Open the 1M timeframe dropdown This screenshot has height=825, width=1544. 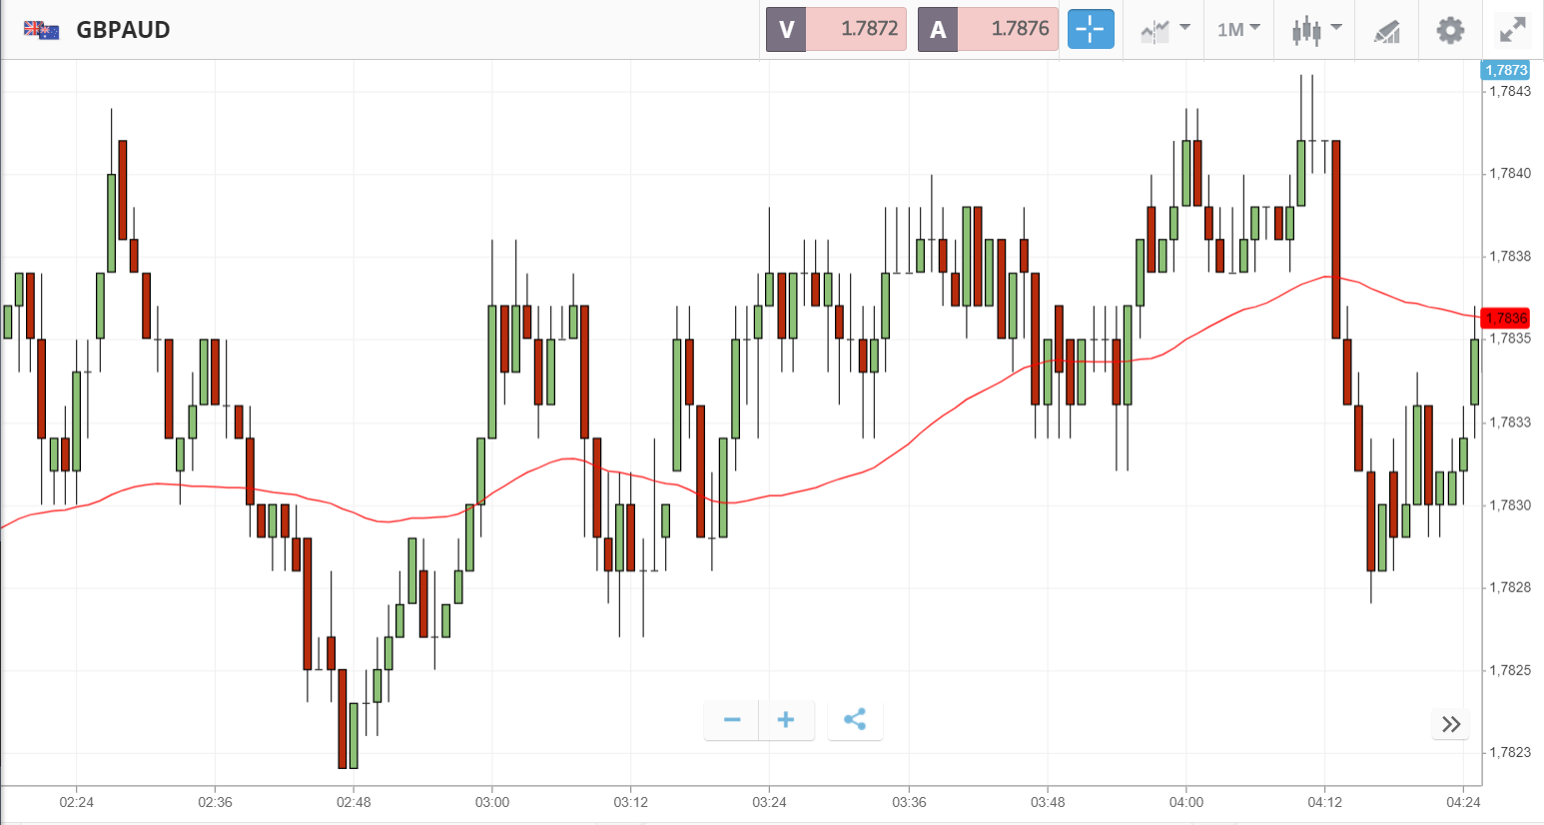tap(1238, 30)
